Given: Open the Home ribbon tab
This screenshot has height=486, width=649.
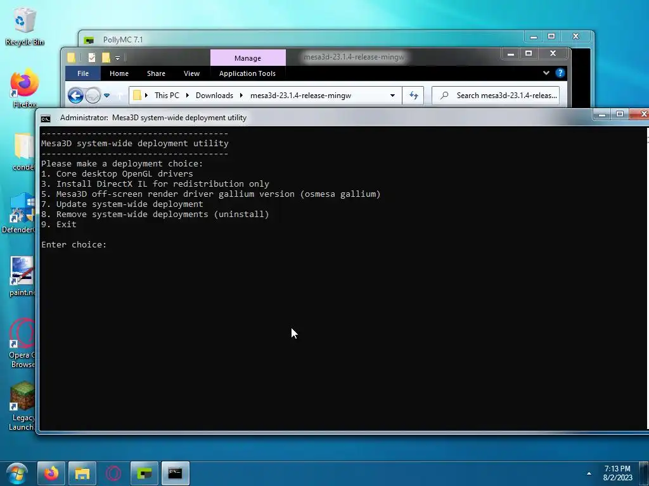Looking at the screenshot, I should (x=119, y=73).
